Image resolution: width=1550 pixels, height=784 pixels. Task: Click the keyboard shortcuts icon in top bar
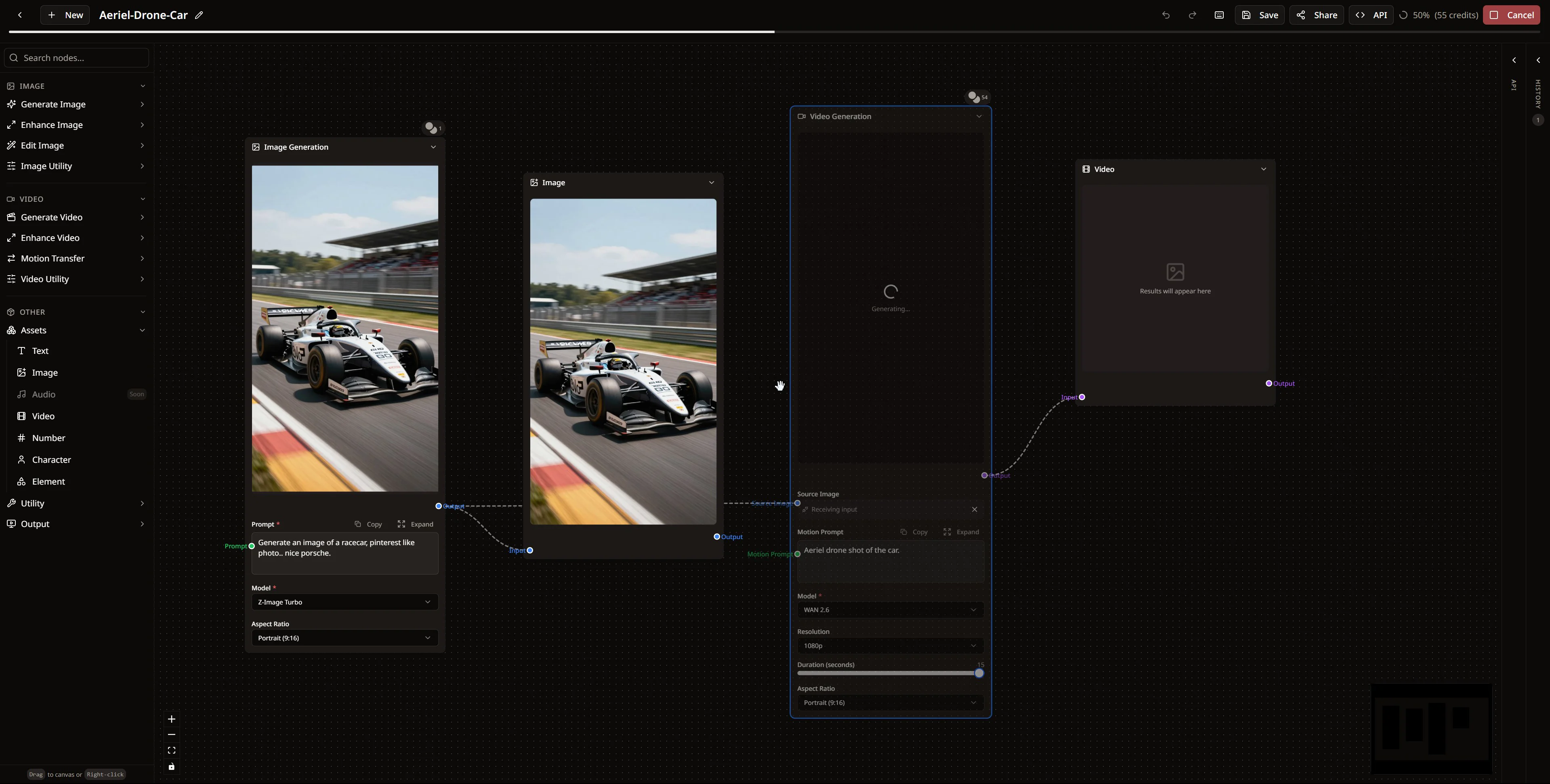1219,15
